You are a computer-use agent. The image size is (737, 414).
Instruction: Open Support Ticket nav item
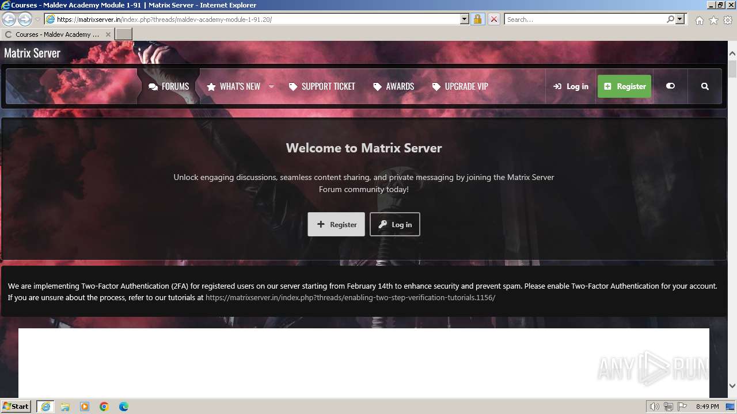tap(322, 86)
